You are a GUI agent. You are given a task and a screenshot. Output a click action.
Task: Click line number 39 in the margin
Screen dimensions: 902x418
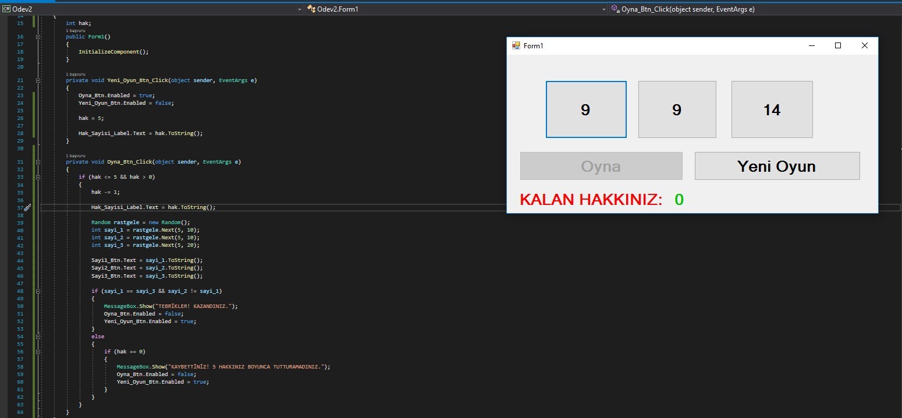(20, 222)
